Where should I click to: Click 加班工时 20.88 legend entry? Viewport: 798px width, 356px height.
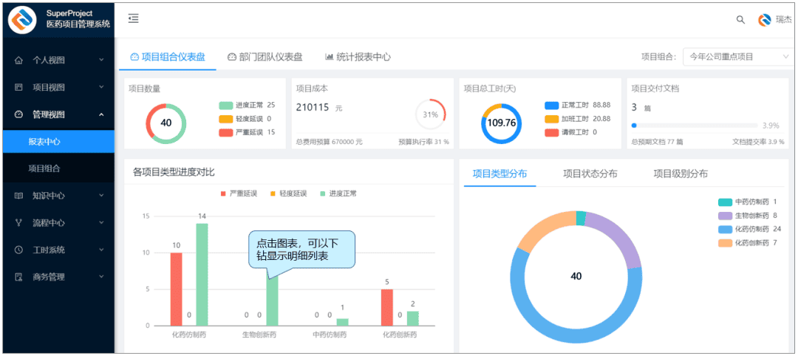(x=577, y=119)
